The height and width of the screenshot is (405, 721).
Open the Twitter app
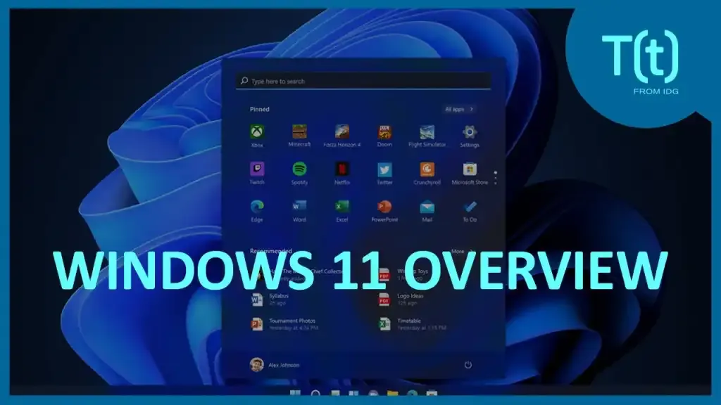pyautogui.click(x=384, y=173)
